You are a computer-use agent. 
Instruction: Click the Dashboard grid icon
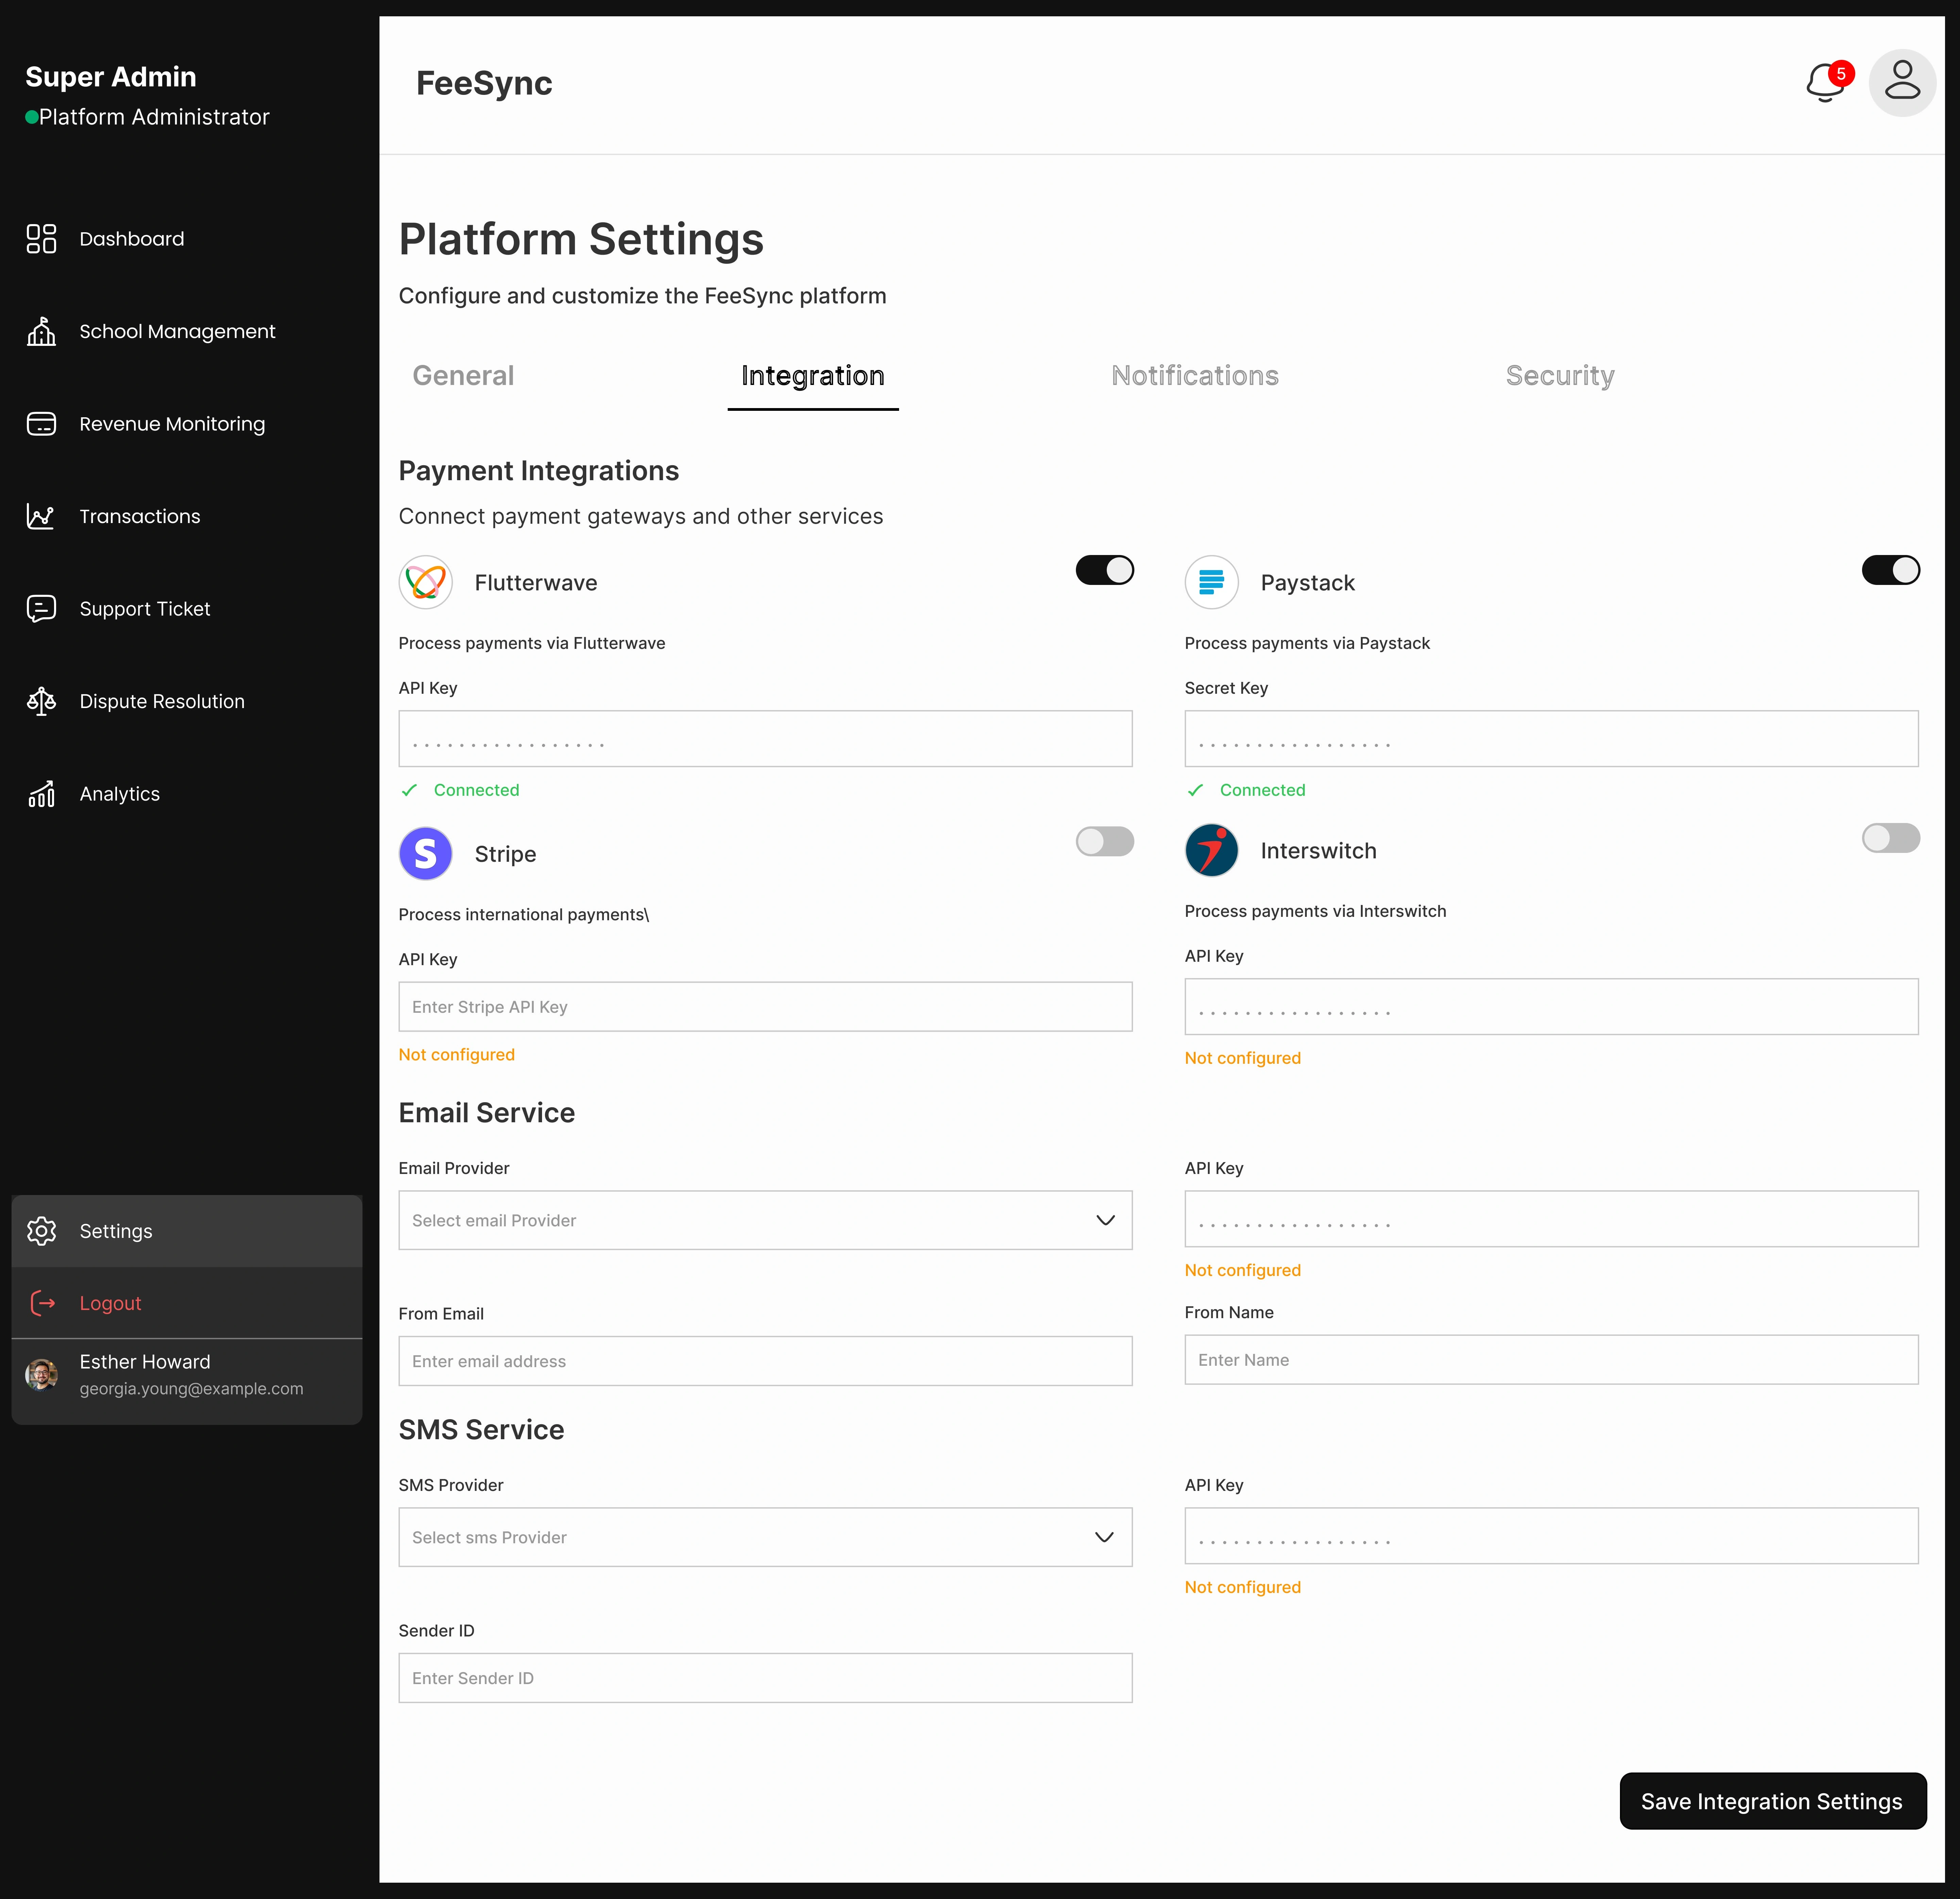point(41,239)
